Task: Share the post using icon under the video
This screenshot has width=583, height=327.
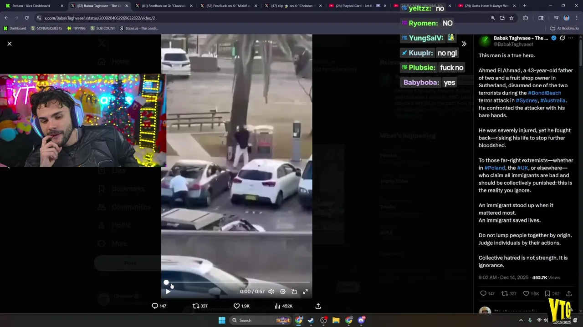Action: pos(318,306)
